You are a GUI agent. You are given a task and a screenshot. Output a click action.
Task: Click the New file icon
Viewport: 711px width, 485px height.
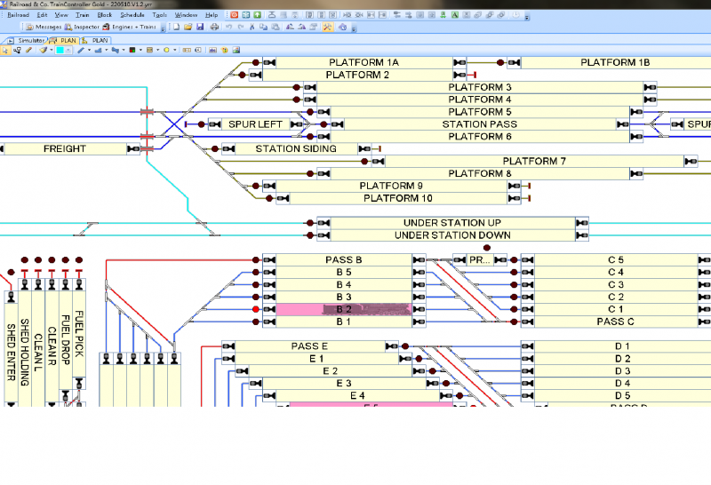click(x=177, y=28)
